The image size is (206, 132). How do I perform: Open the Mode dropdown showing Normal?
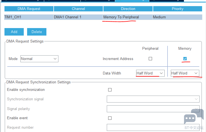pyautogui.click(x=39, y=59)
